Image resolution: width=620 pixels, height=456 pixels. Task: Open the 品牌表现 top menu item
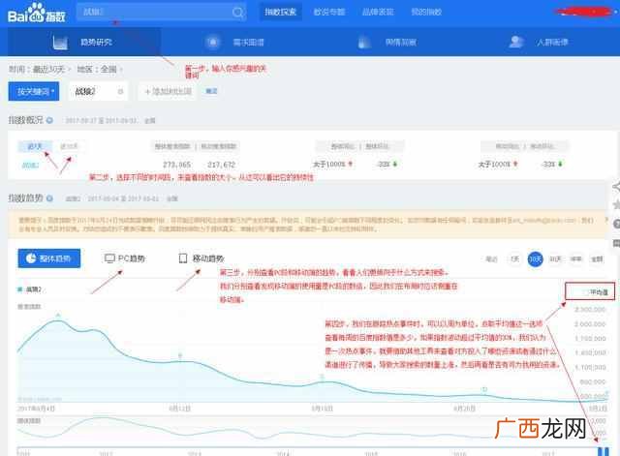pos(378,13)
